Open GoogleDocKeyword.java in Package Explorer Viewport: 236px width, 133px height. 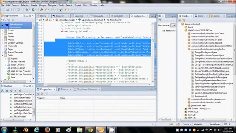click(206, 52)
